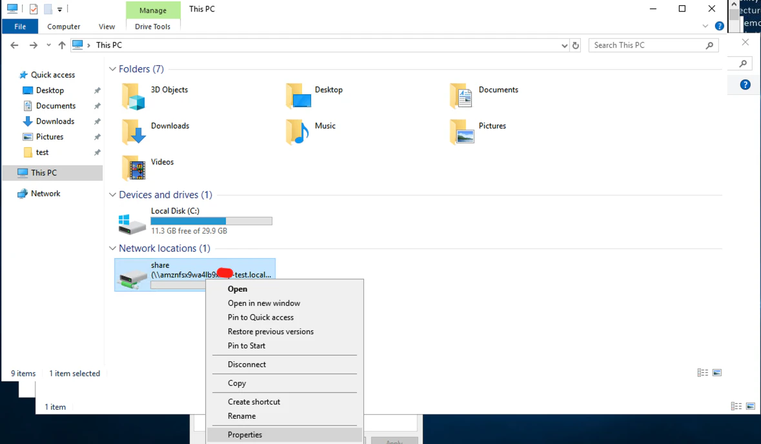
Task: Select Create shortcut in context menu
Action: click(254, 402)
